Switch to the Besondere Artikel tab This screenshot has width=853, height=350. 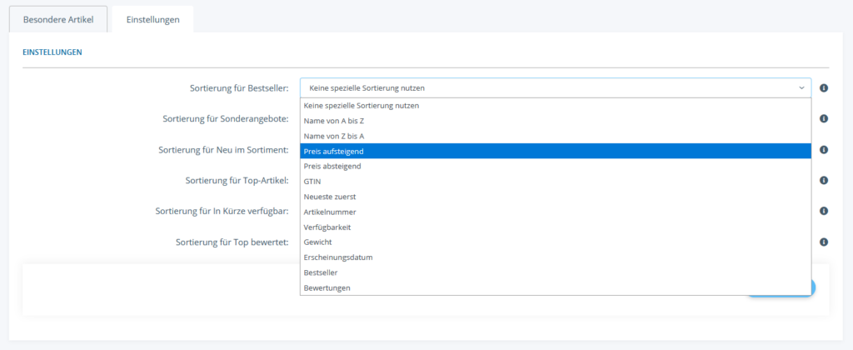pyautogui.click(x=58, y=19)
